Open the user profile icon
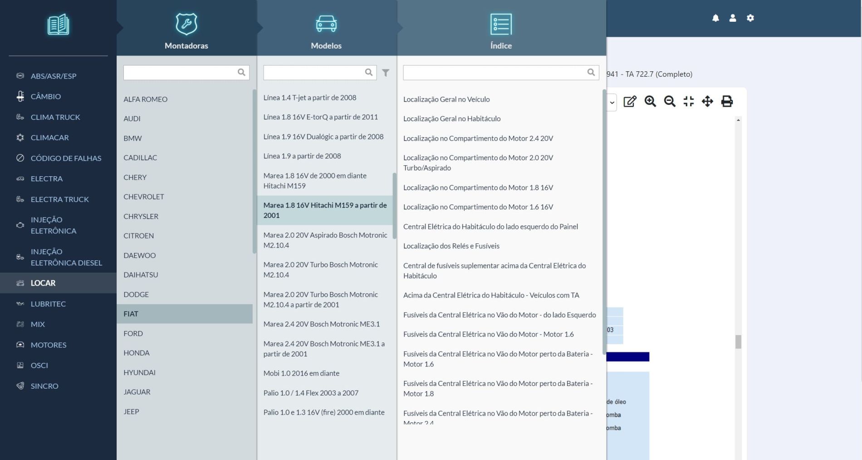862x460 pixels. [733, 18]
